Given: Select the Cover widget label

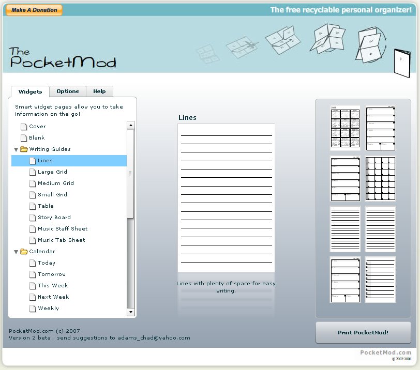Looking at the screenshot, I should 37,126.
